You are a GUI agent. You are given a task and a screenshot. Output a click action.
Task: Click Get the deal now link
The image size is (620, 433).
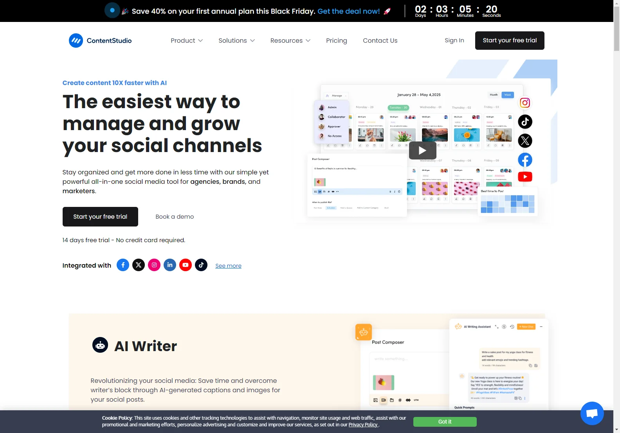tap(349, 11)
